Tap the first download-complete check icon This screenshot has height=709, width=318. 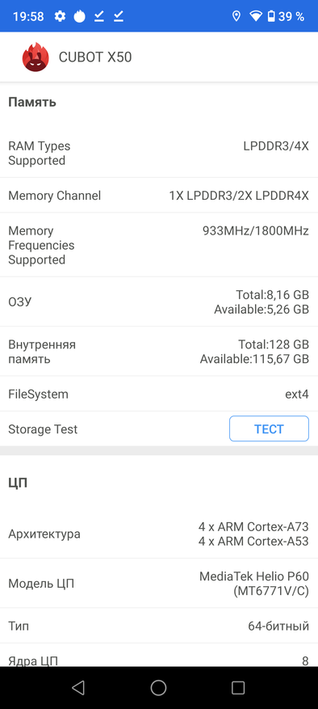pyautogui.click(x=99, y=17)
